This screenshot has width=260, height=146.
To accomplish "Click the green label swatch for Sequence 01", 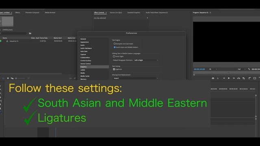I will (1, 41).
